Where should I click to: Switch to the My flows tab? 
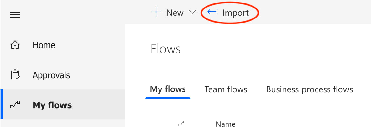coord(168,89)
